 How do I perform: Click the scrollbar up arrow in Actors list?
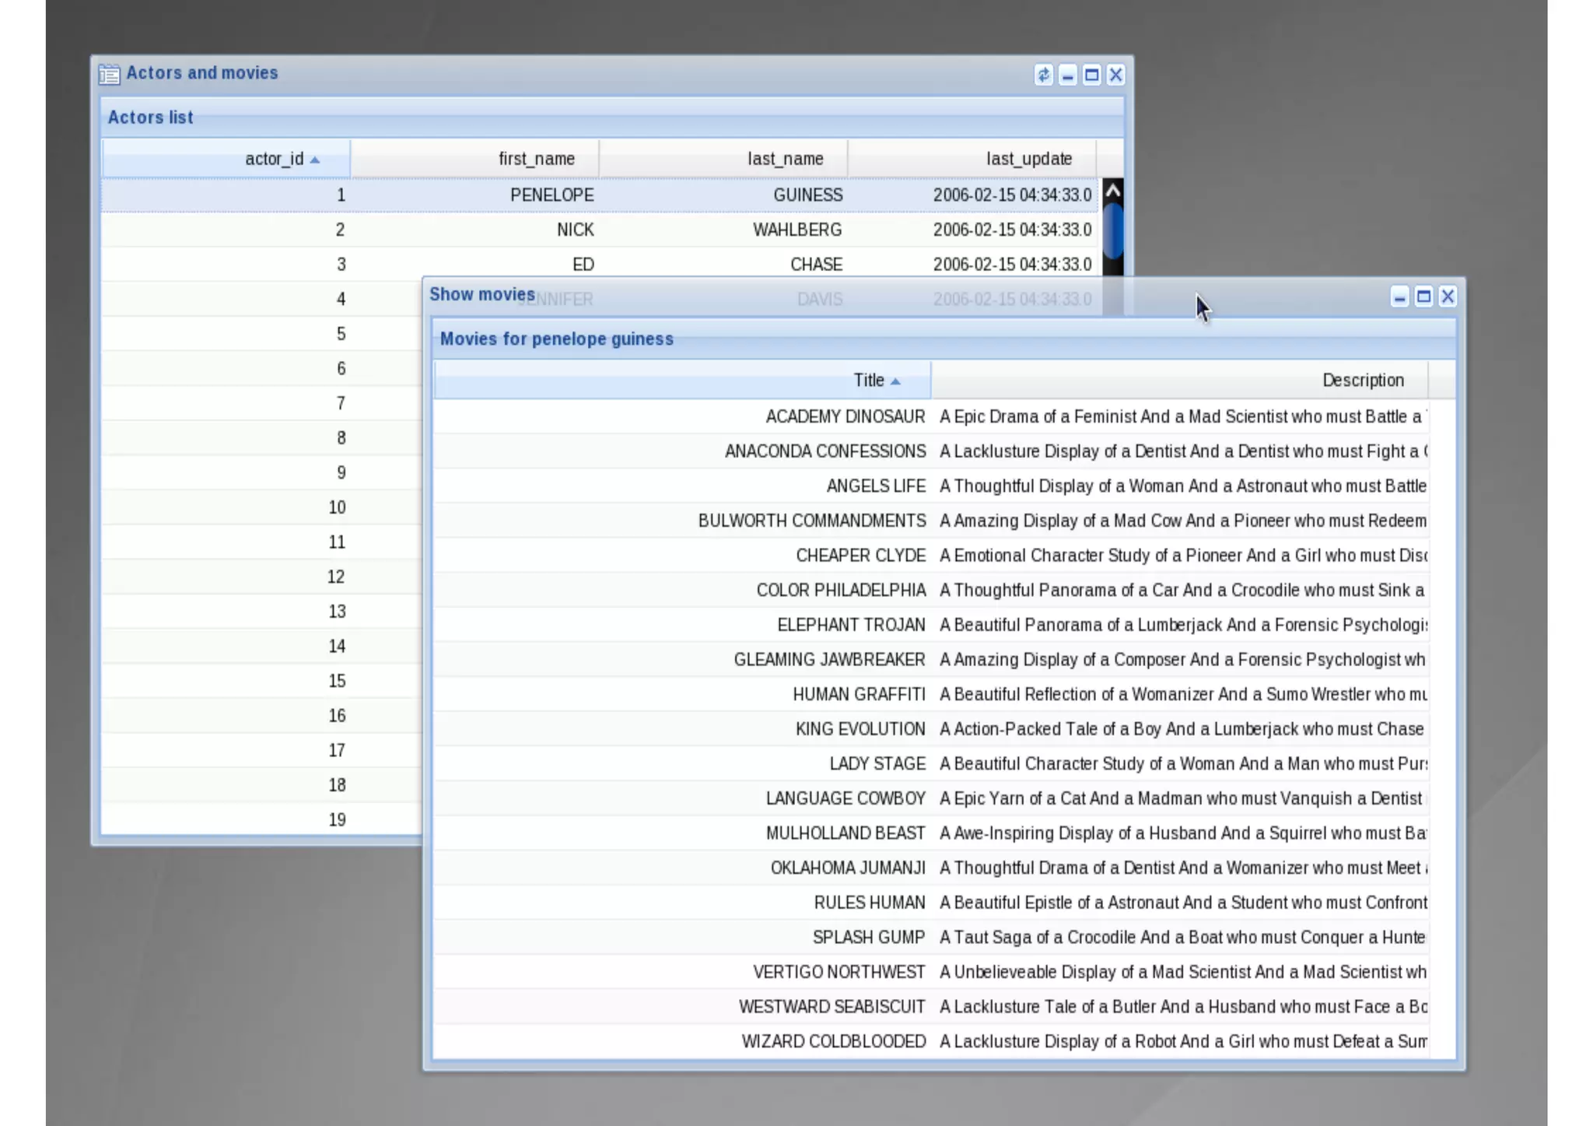tap(1113, 190)
